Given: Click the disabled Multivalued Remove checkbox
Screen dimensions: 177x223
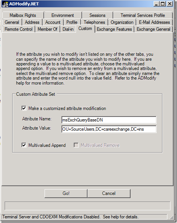Looking at the screenshot, I should pos(76,145).
